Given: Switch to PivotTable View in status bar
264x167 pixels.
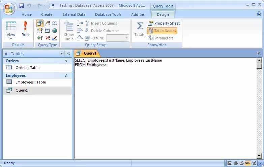Looking at the screenshot, I should 236,163.
